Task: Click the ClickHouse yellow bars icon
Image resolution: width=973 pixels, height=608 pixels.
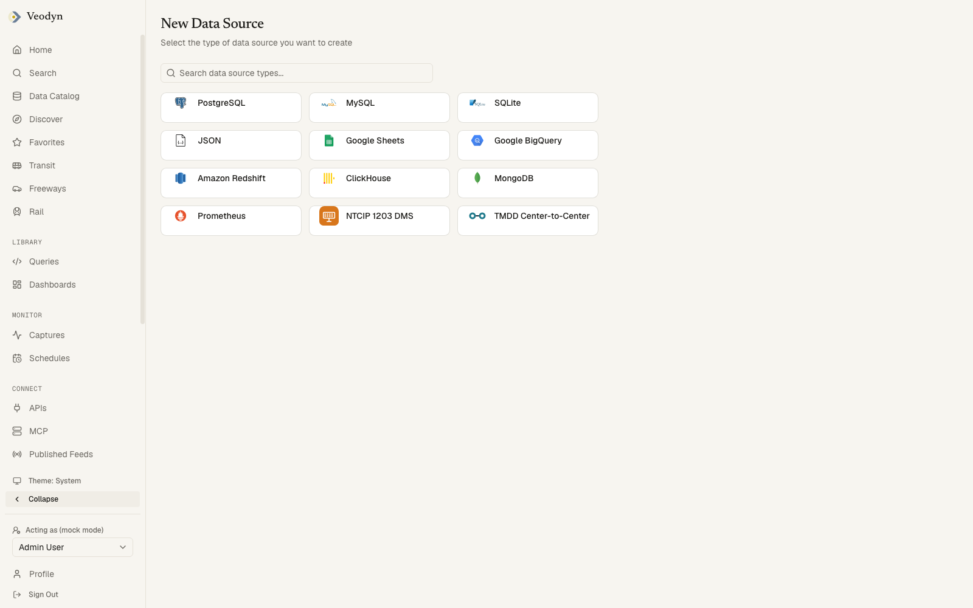Action: (x=329, y=178)
